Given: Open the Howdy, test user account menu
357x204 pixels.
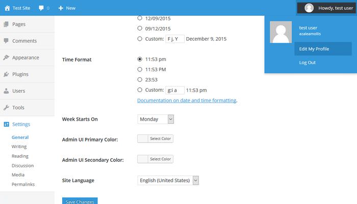Looking at the screenshot, I should (325, 8).
